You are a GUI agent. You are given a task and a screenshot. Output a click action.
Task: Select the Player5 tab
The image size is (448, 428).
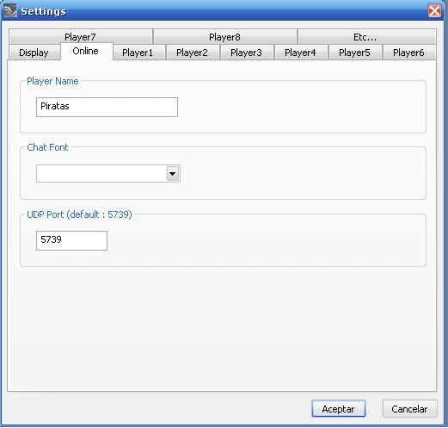pyautogui.click(x=355, y=53)
